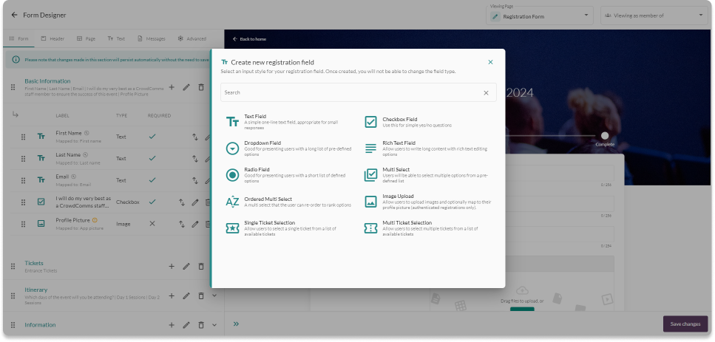Select the Text Field option icon
The height and width of the screenshot is (342, 715).
(232, 121)
